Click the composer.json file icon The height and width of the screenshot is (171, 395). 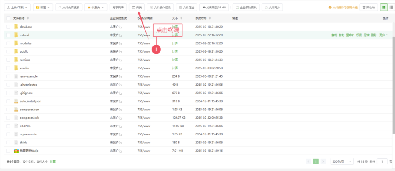click(16, 110)
